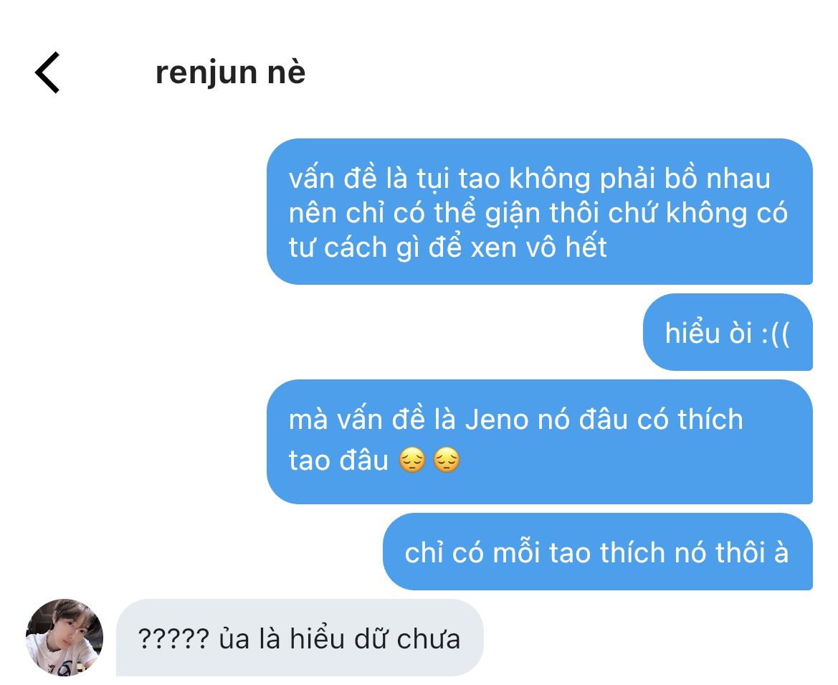
Task: Click "xen vô hết" in the first message
Action: (x=539, y=247)
